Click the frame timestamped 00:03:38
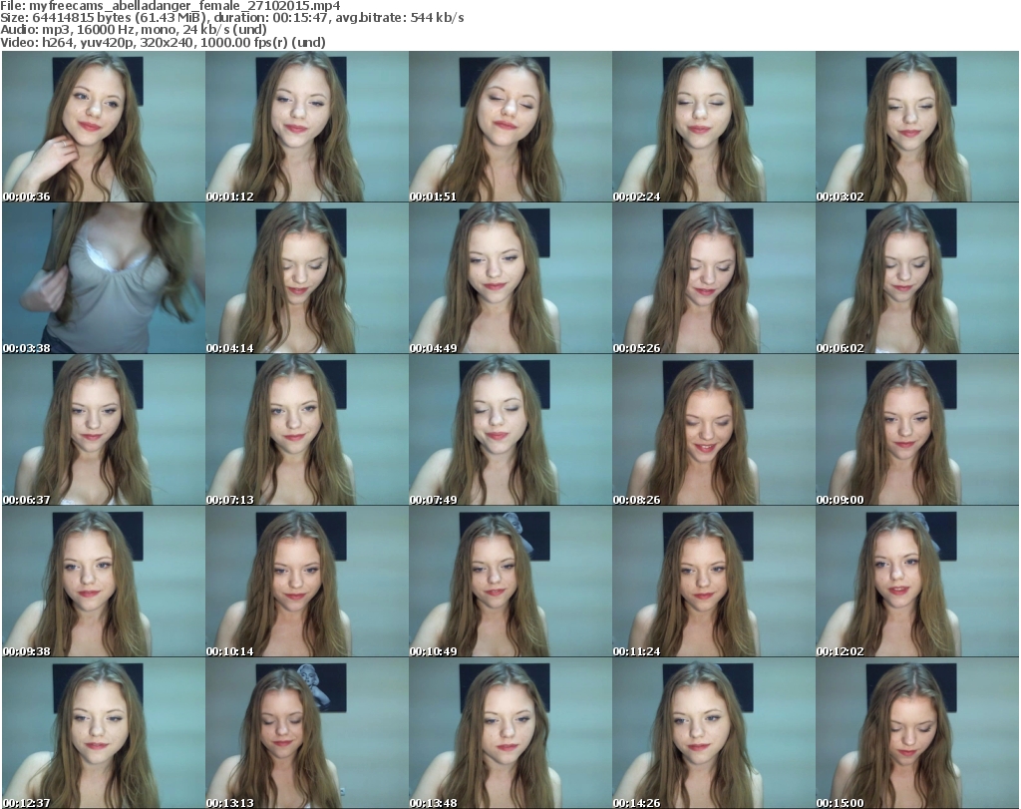This screenshot has width=1021, height=809. pyautogui.click(x=104, y=278)
